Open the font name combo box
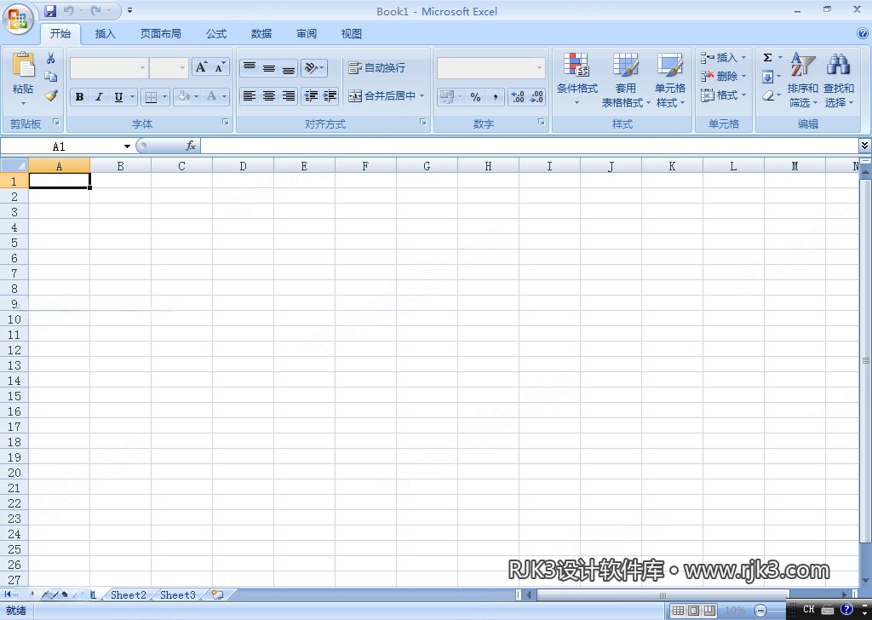The width and height of the screenshot is (872, 620). 109,68
